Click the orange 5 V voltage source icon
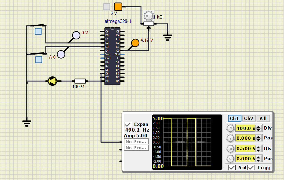 tap(118, 6)
